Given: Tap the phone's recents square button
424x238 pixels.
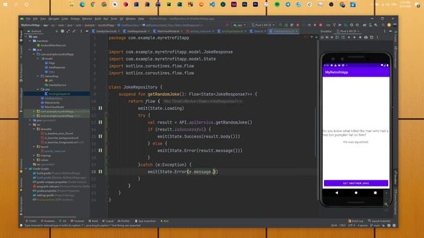Looking at the screenshot, I should click(x=375, y=192).
